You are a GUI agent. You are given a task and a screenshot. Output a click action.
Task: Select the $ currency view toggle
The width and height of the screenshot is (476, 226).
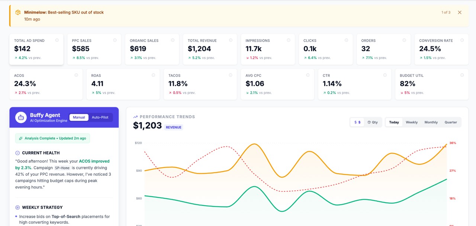(x=356, y=122)
